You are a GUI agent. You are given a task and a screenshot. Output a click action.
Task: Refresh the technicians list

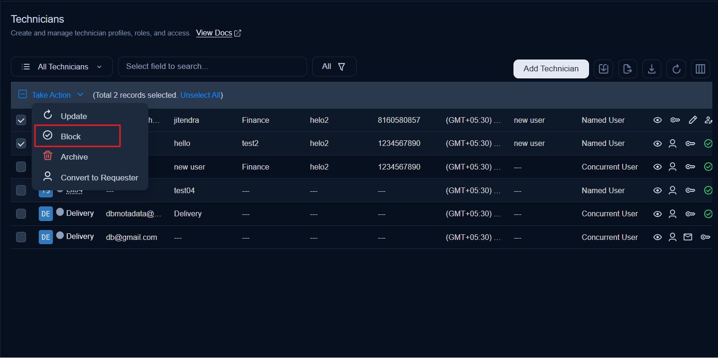click(676, 69)
